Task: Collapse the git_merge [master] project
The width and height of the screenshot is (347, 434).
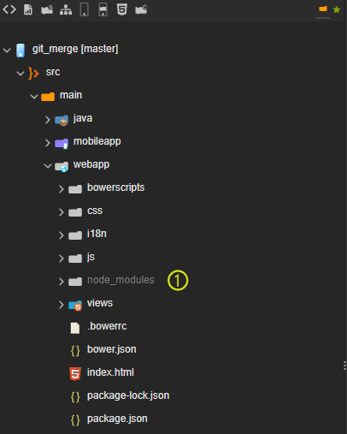Action: click(x=7, y=51)
